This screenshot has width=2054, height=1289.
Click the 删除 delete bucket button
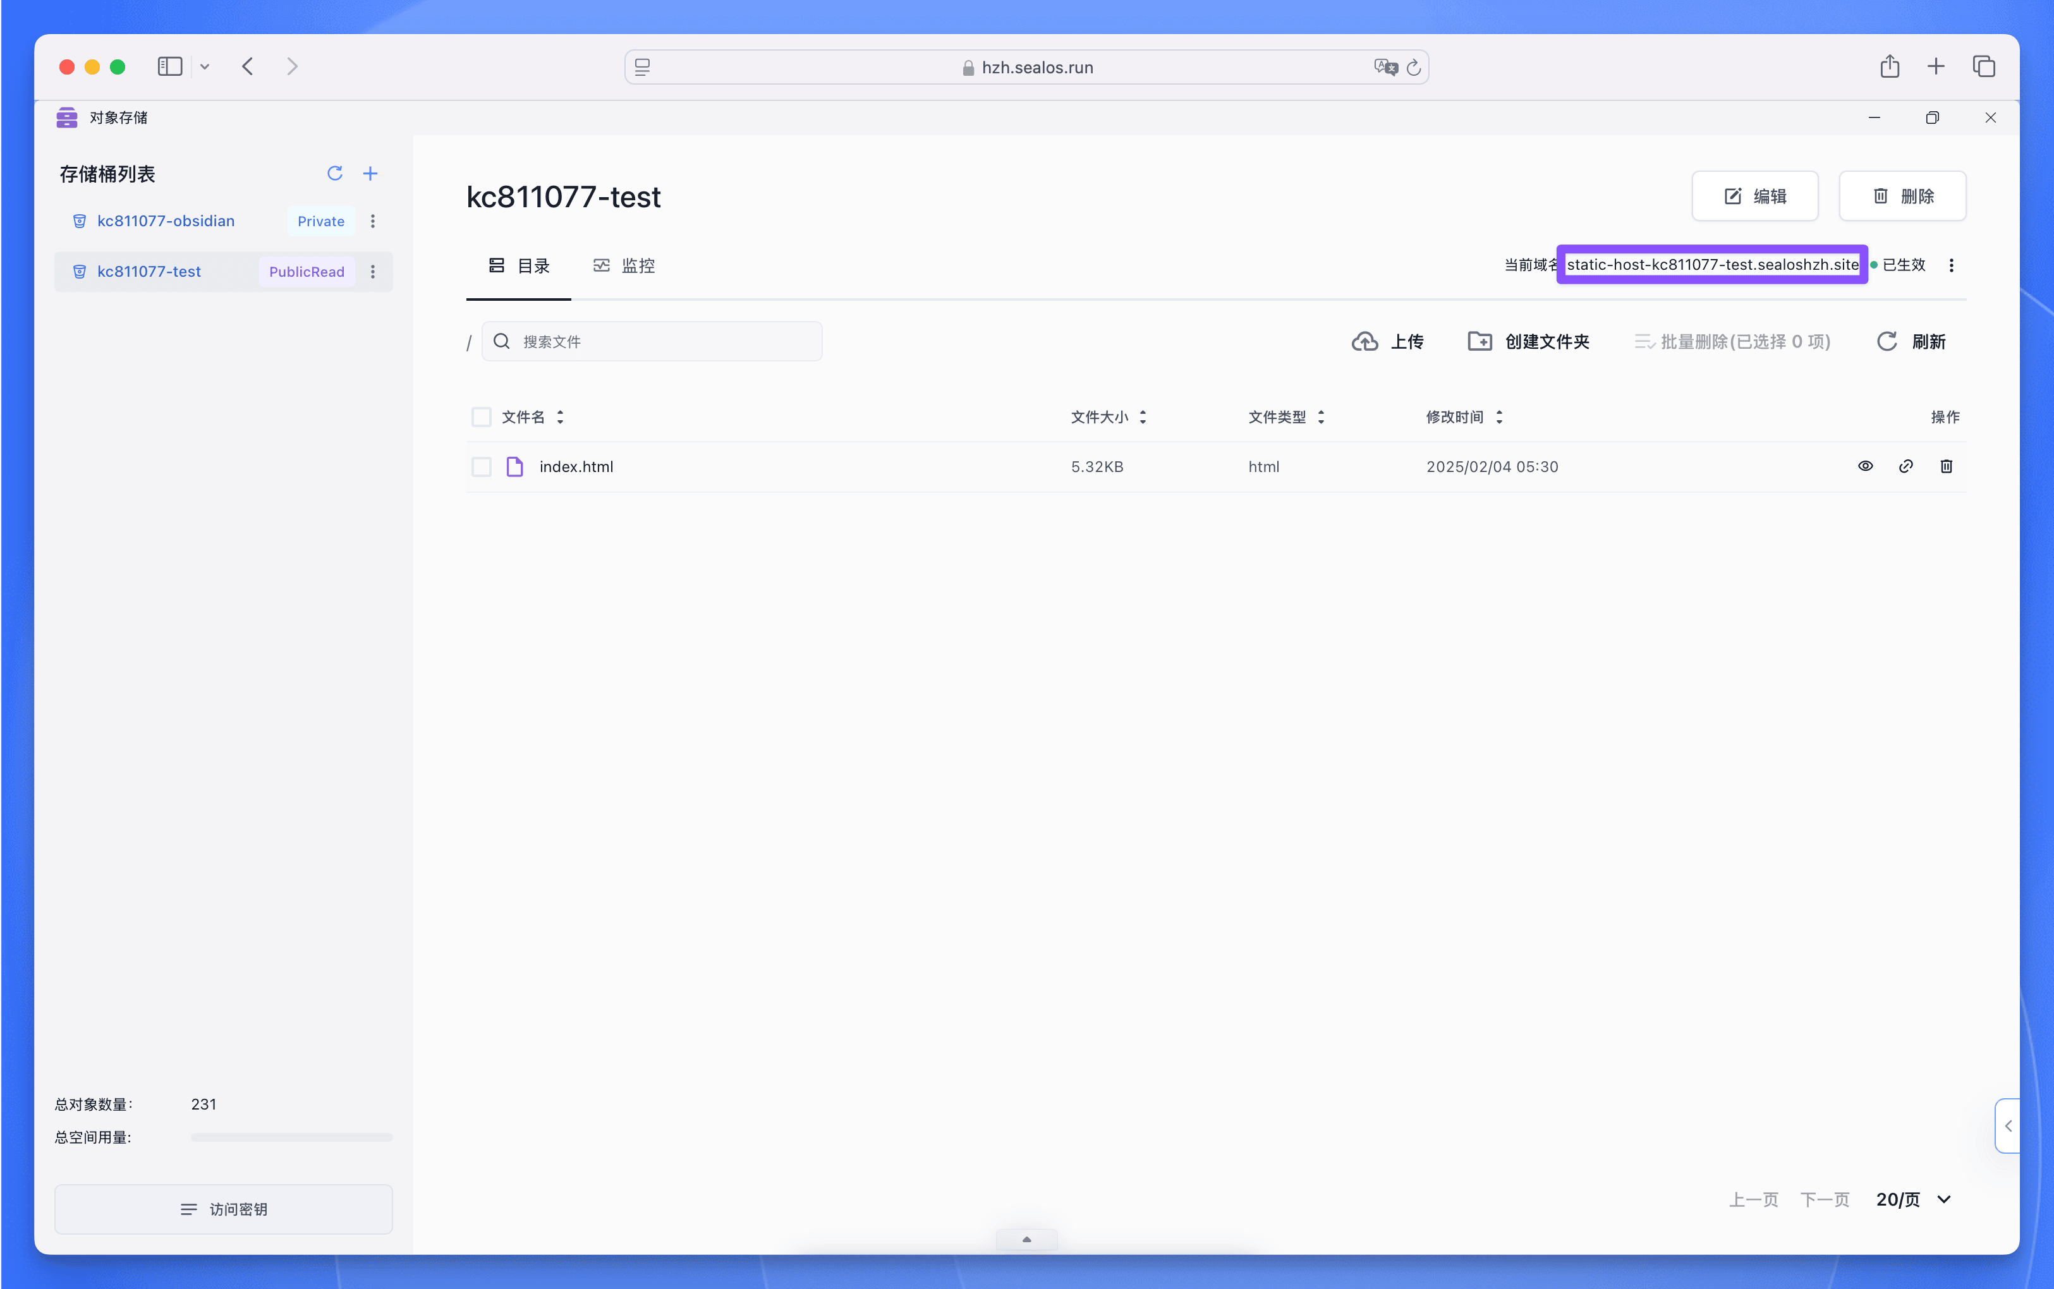click(x=1902, y=196)
